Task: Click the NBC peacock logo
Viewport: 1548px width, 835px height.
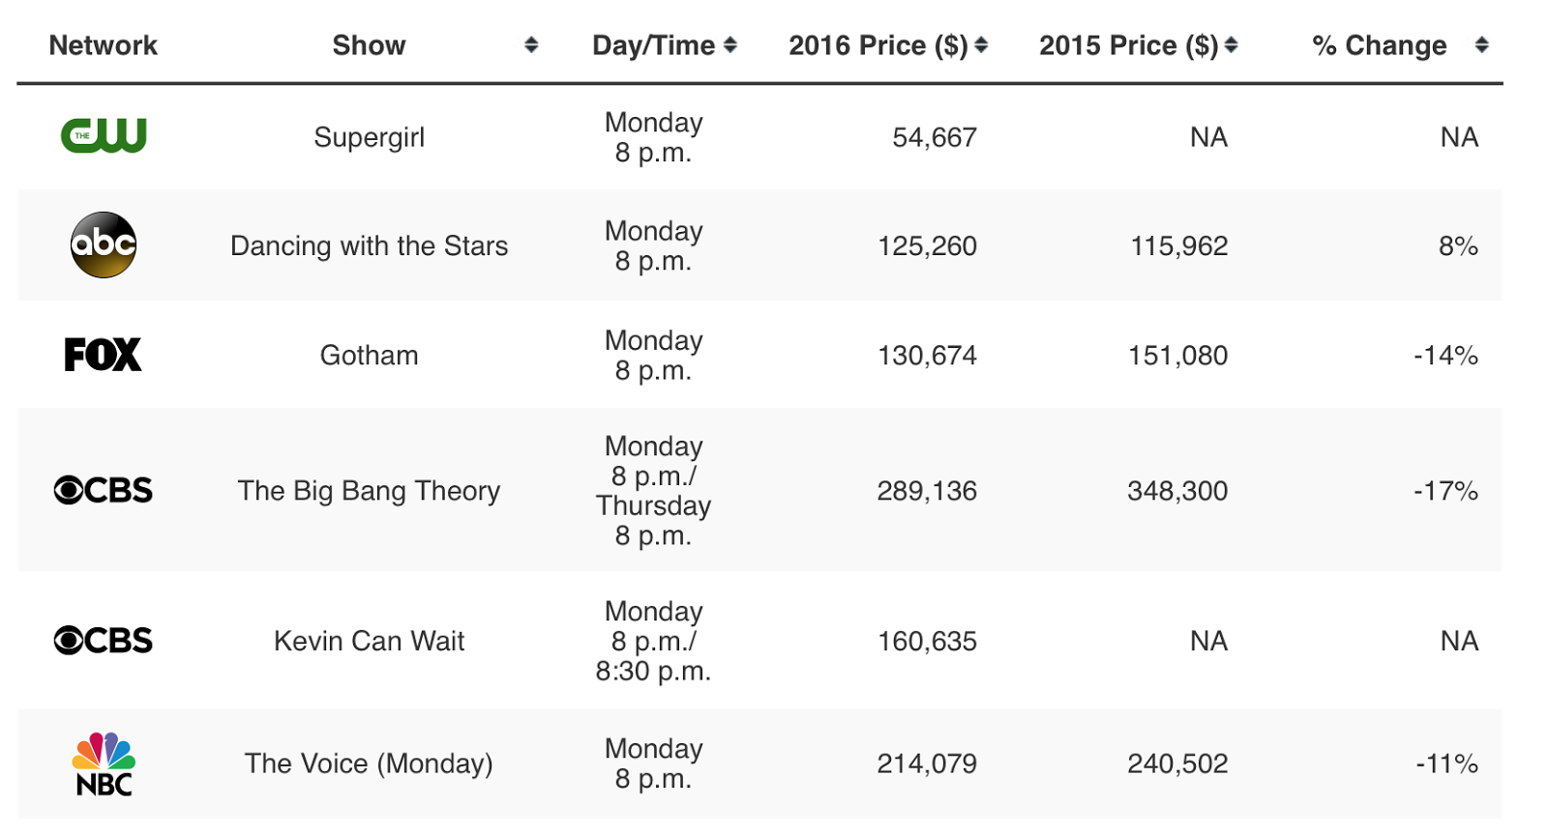Action: click(x=104, y=763)
